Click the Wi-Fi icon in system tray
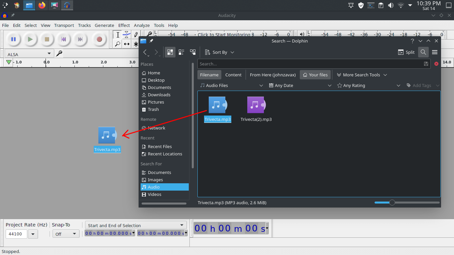Viewport: 454px width, 255px height. pos(401,5)
